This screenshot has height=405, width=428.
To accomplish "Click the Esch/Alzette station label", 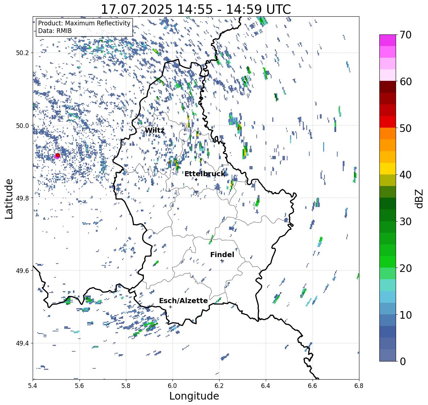I will [x=183, y=301].
